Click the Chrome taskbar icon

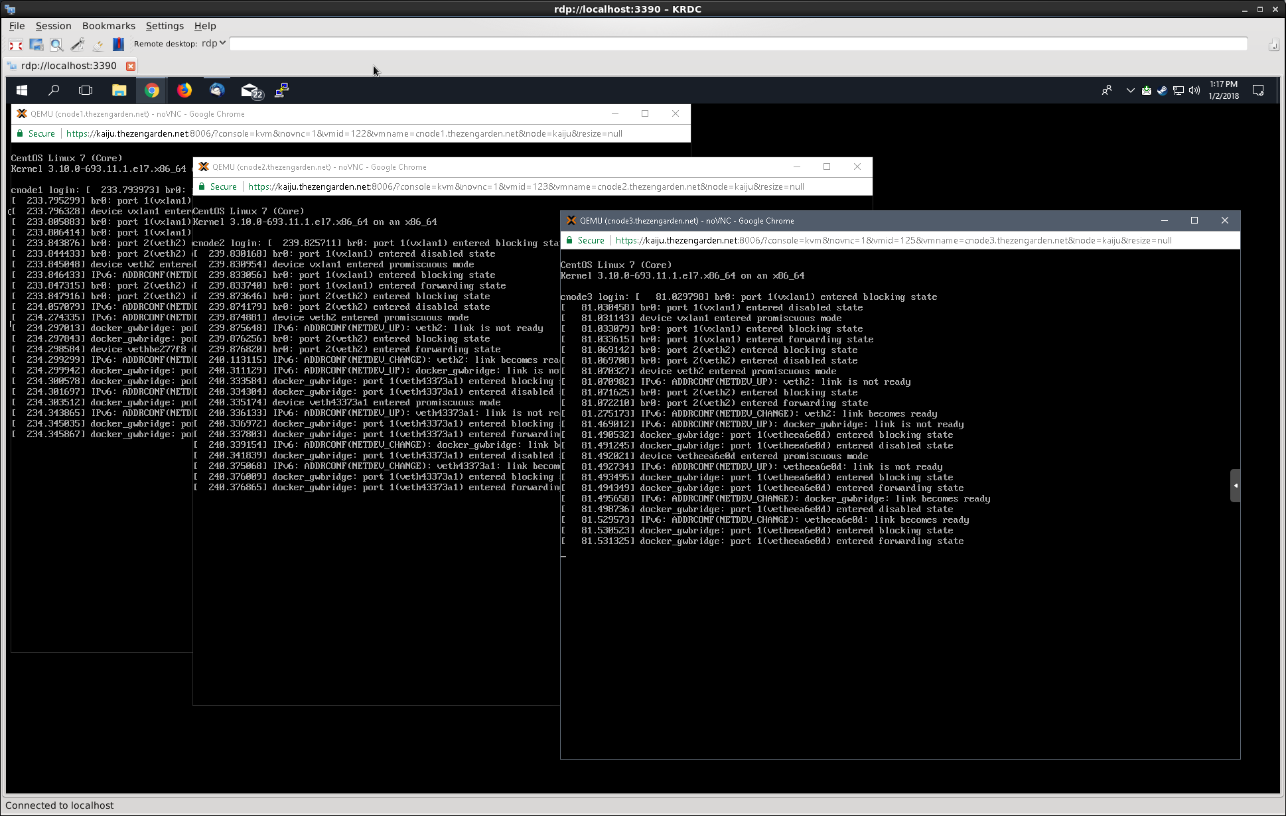coord(152,90)
